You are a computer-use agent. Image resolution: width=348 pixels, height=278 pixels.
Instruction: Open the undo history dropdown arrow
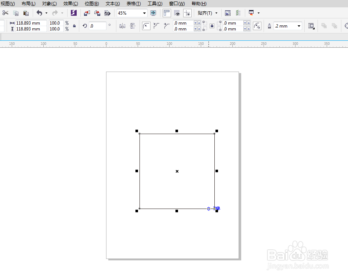pos(46,13)
